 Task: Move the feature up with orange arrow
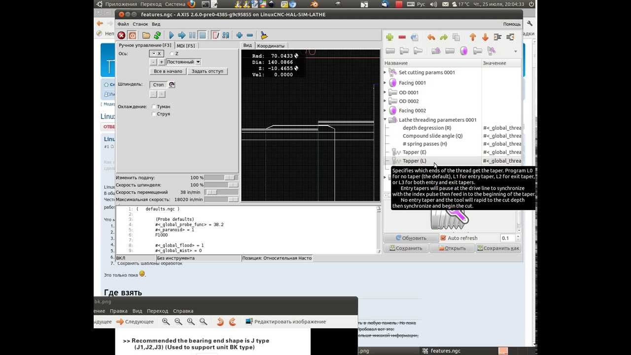[x=473, y=37]
